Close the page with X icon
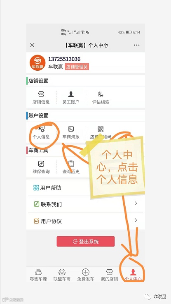Screen dimensions: 171x304 (32, 45)
